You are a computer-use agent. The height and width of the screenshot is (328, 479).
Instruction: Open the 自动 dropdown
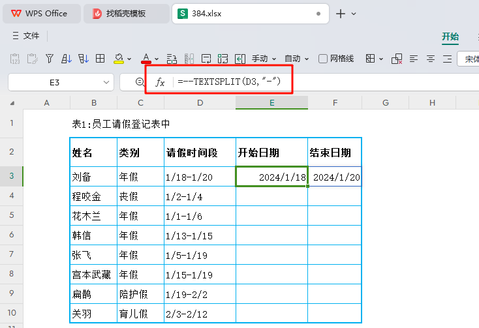(x=296, y=58)
